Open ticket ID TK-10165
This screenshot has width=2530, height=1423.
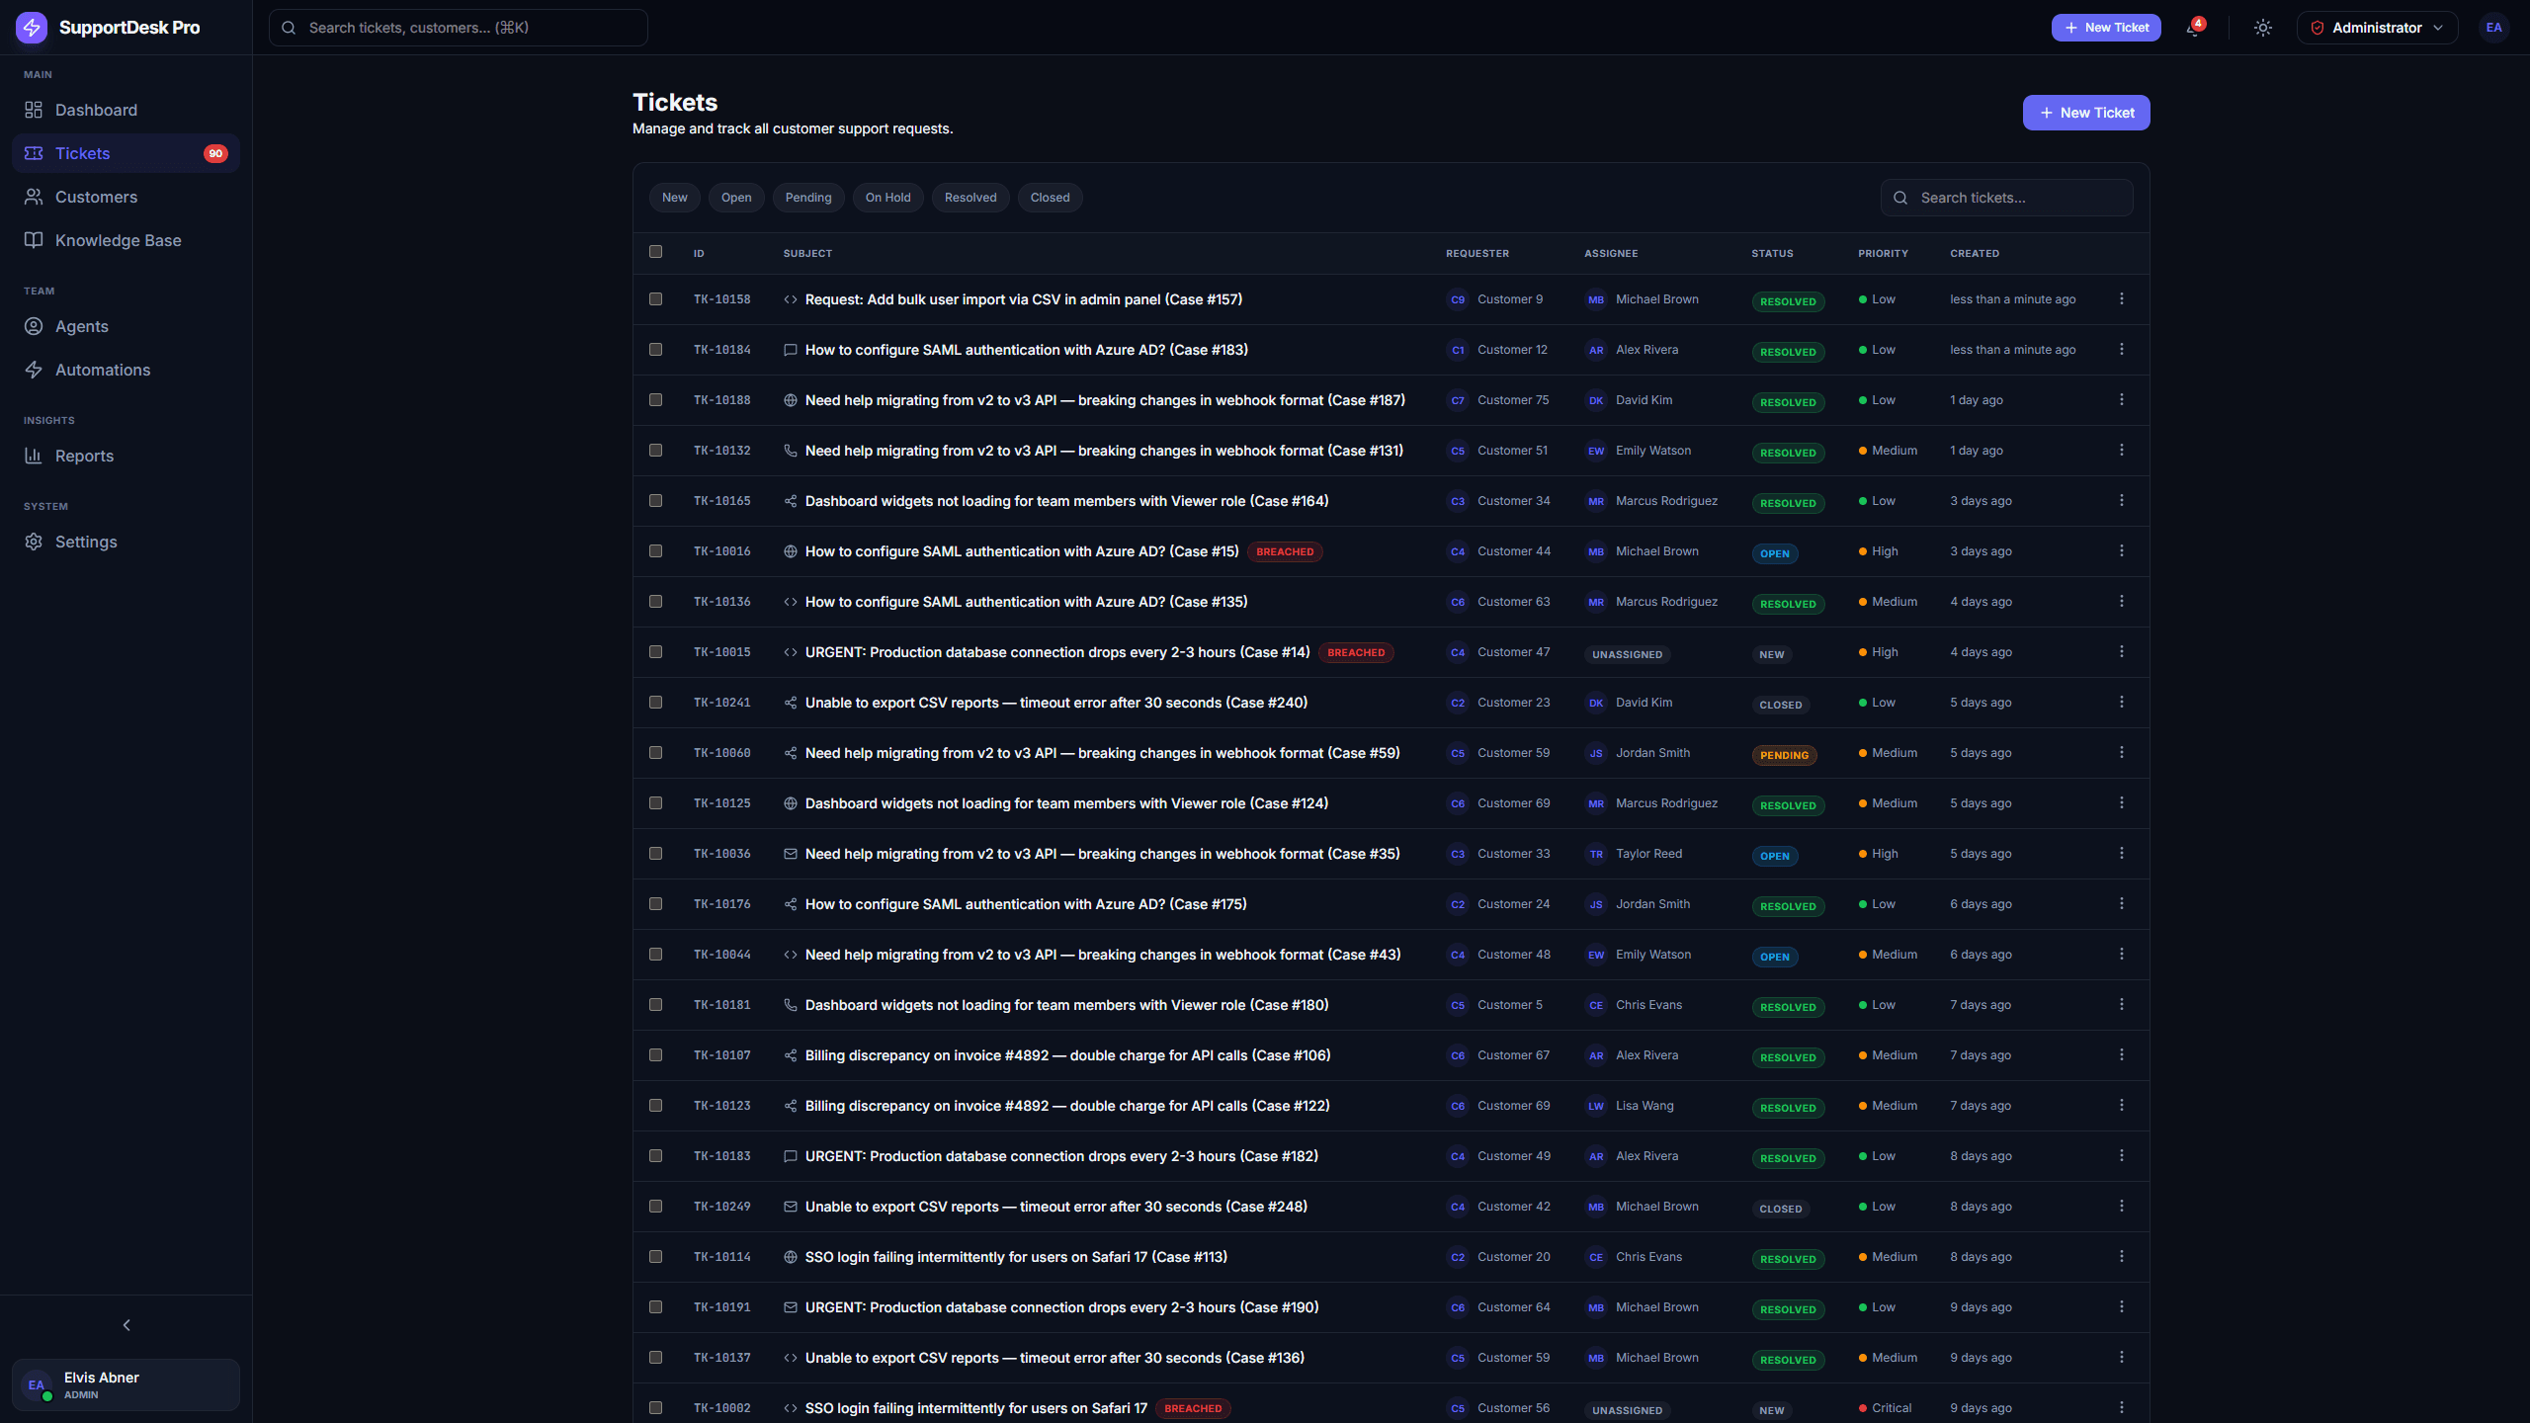(x=722, y=501)
